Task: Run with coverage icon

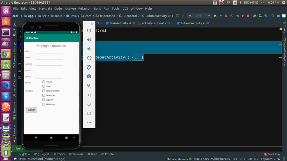Action: 232,16
